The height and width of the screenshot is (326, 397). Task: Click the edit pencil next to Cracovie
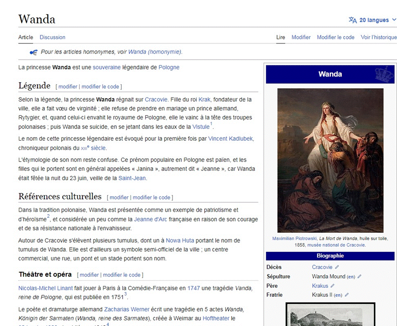click(337, 267)
